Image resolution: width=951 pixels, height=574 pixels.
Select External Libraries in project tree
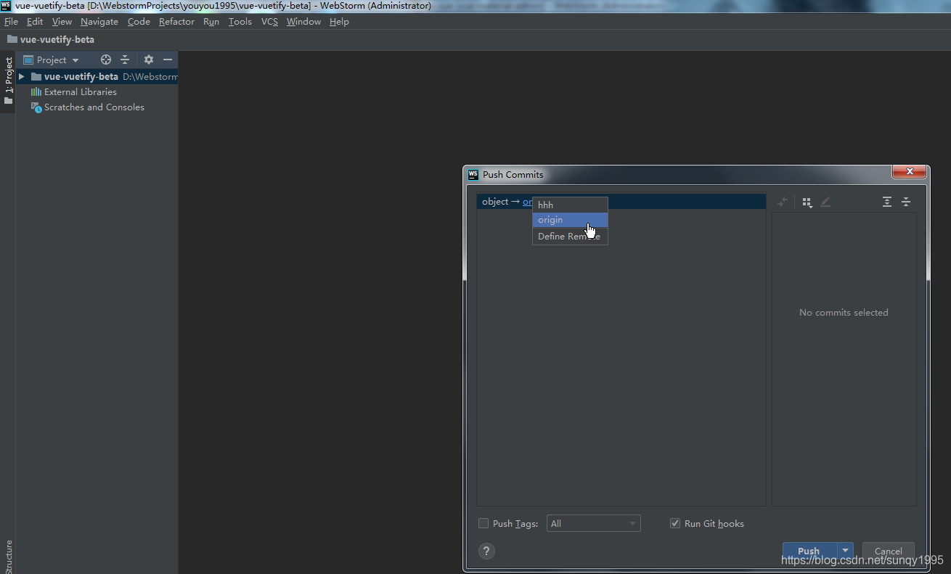[x=80, y=92]
